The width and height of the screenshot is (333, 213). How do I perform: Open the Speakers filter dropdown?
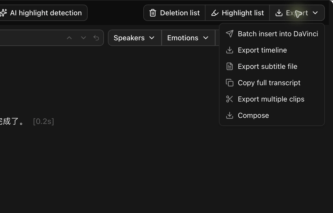point(135,38)
